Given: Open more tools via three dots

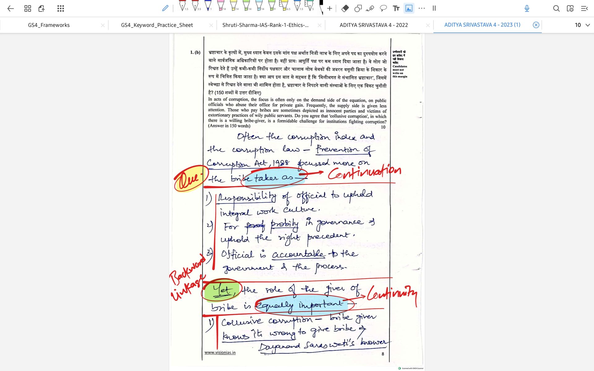Looking at the screenshot, I should (421, 8).
